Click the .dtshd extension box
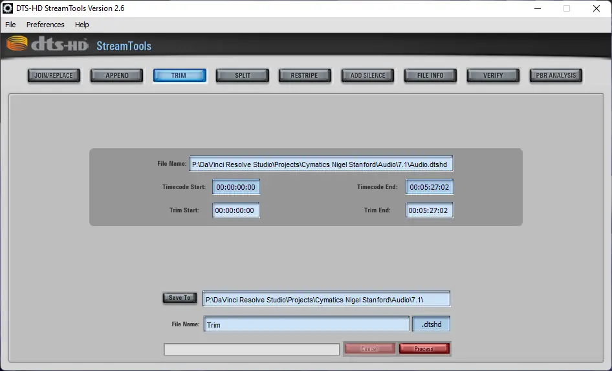The width and height of the screenshot is (612, 371). pyautogui.click(x=432, y=324)
